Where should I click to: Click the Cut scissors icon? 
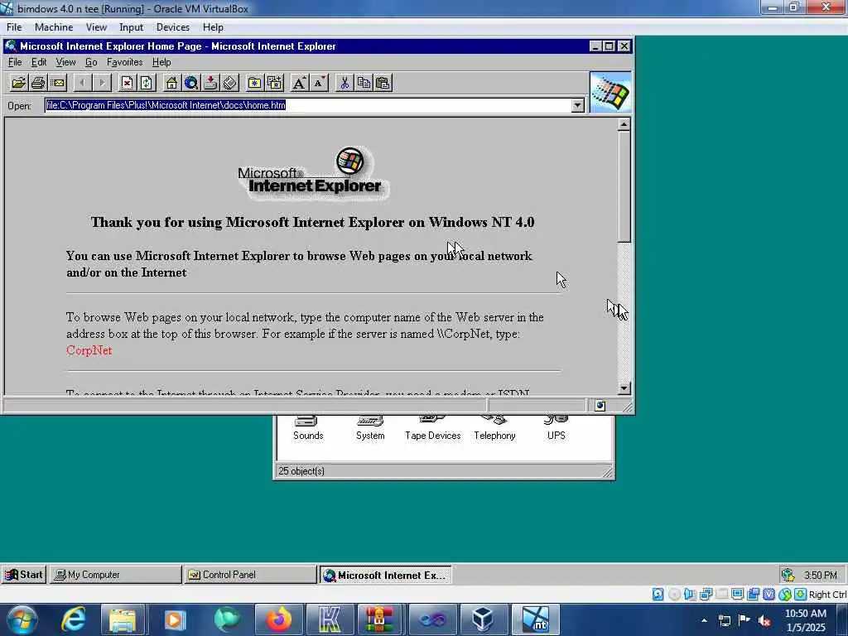point(344,83)
